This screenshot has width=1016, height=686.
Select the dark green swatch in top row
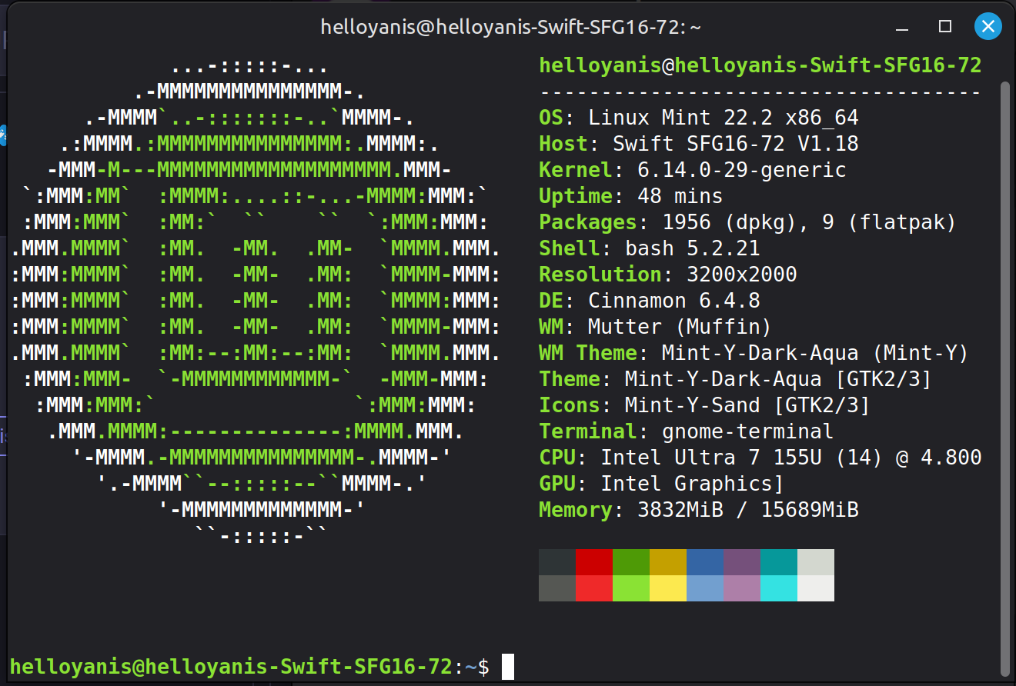pos(630,561)
